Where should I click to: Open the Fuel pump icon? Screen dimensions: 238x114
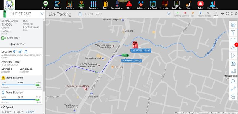click(x=105, y=4)
